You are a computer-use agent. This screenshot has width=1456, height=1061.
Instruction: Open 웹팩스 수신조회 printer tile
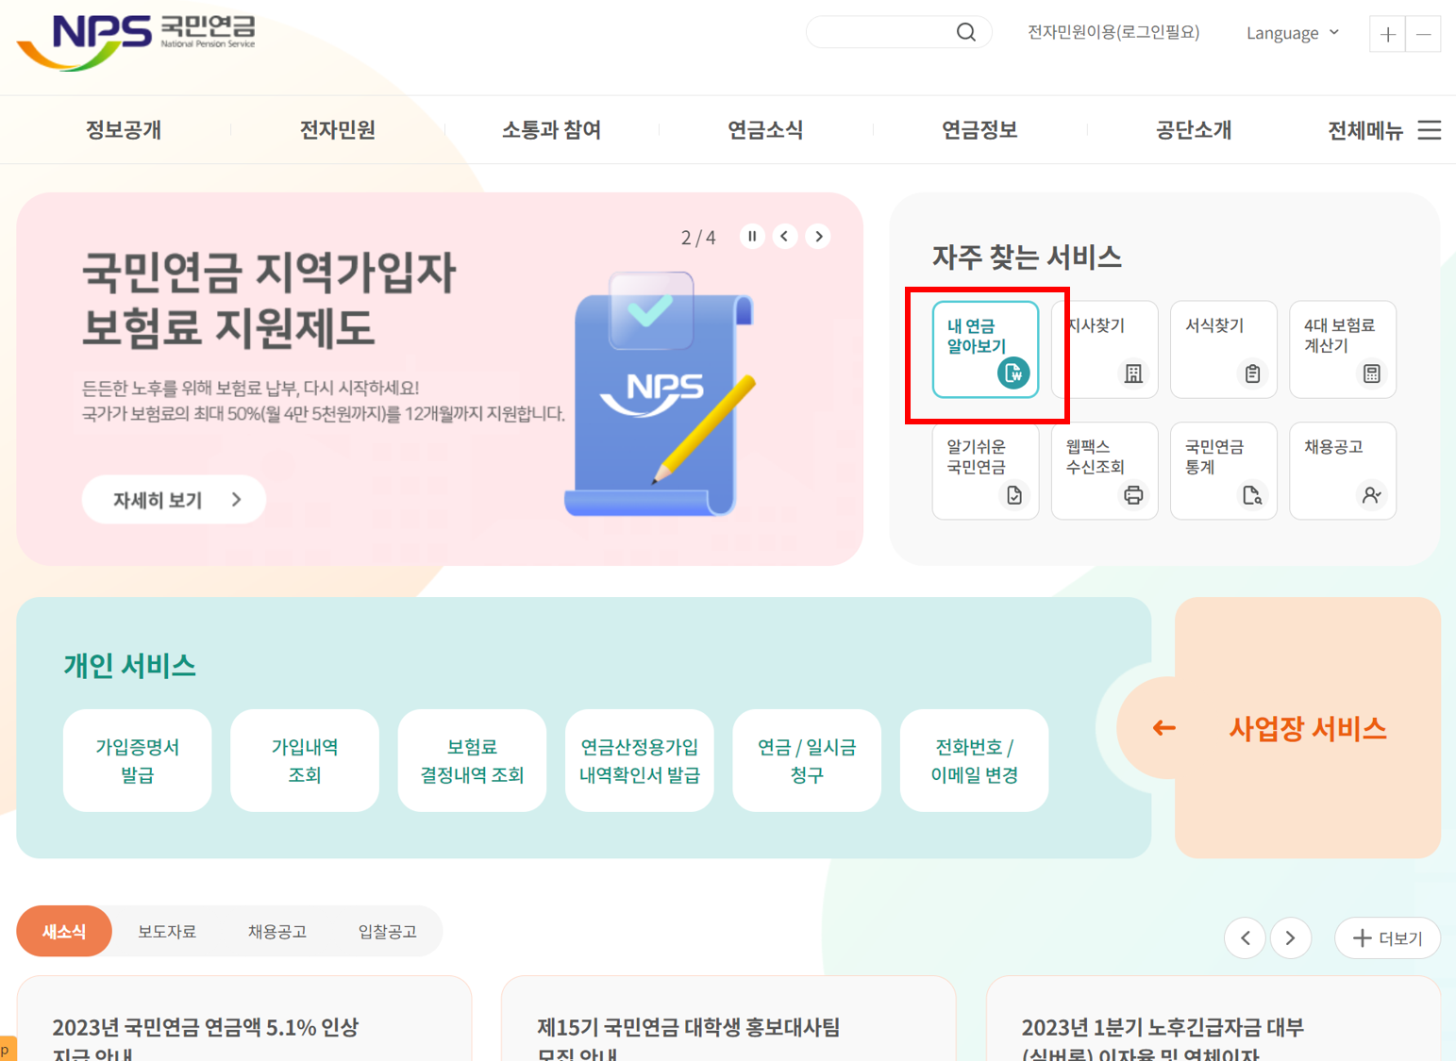1104,471
